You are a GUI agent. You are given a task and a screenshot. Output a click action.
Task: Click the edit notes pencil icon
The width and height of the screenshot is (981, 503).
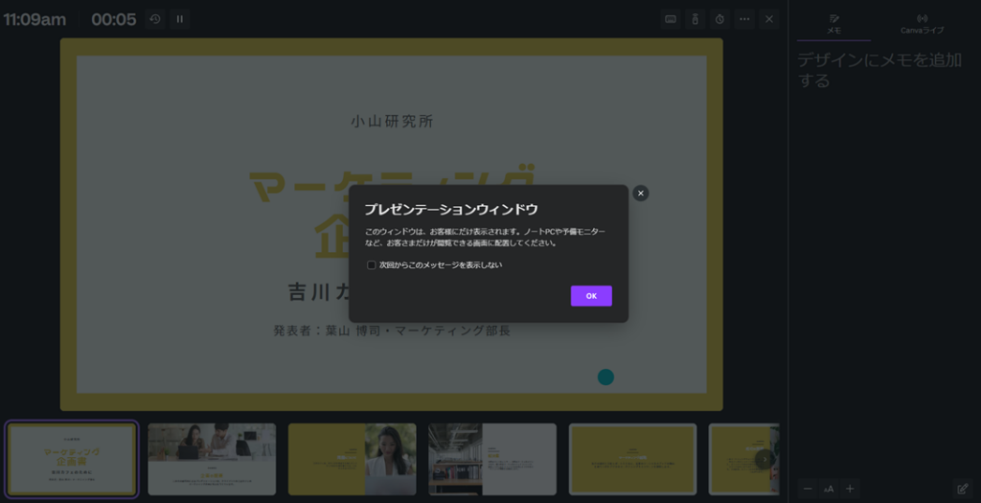point(963,489)
